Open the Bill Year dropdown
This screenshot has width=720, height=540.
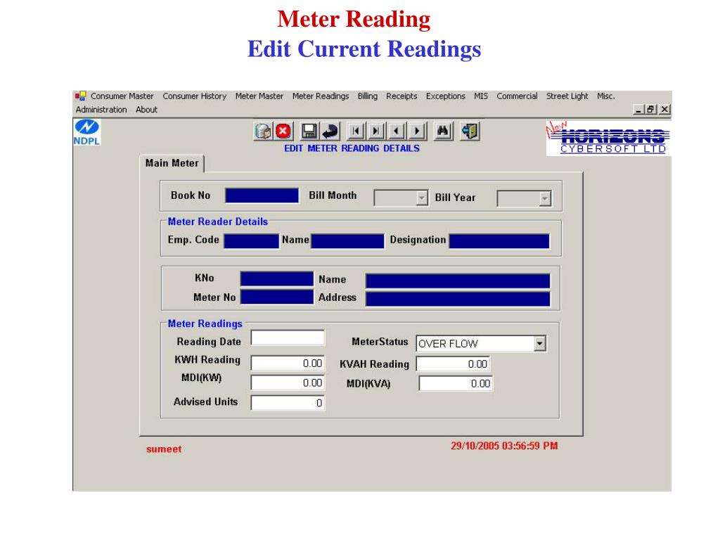(545, 198)
